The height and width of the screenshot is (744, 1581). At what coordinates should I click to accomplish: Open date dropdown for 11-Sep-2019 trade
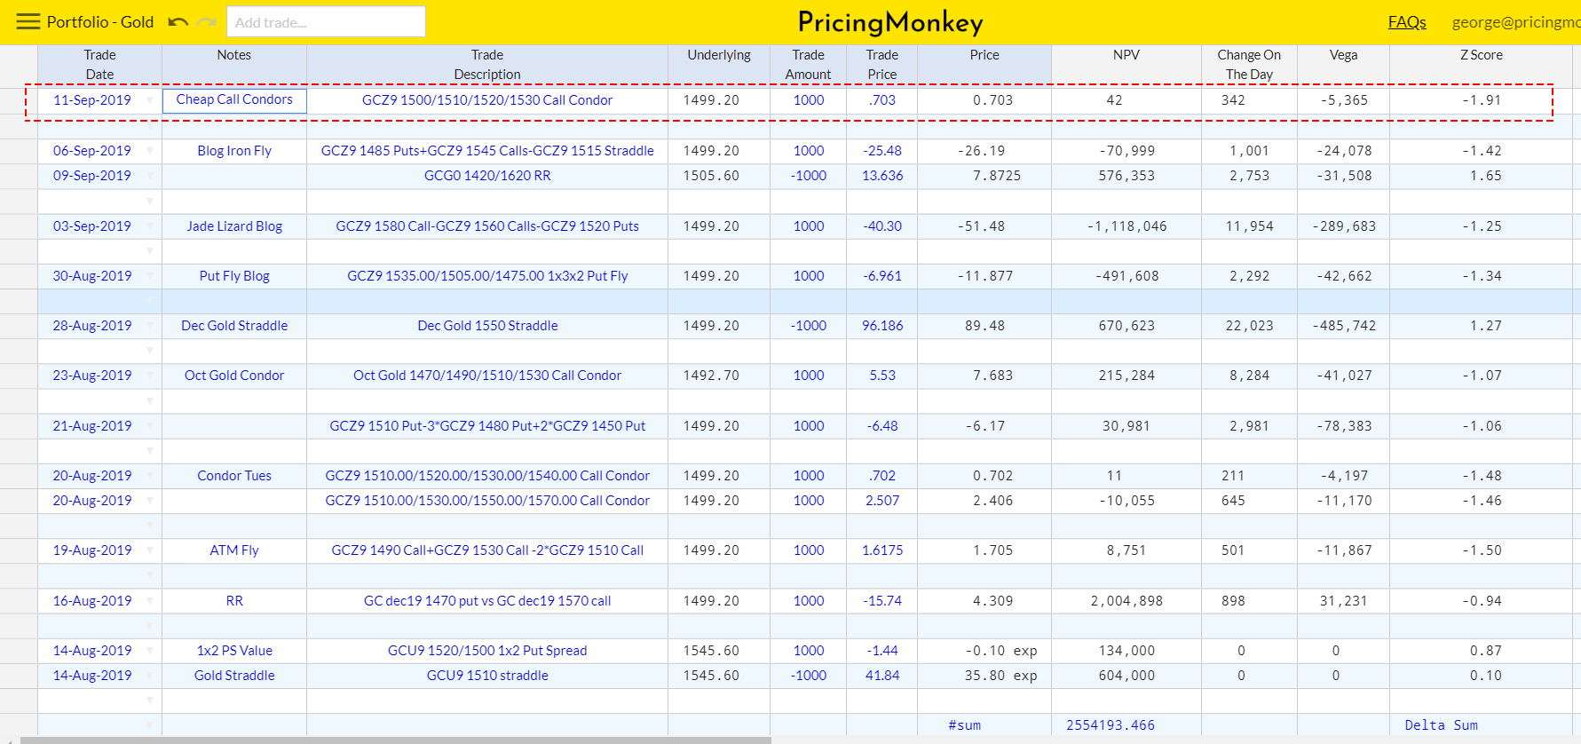[x=149, y=100]
